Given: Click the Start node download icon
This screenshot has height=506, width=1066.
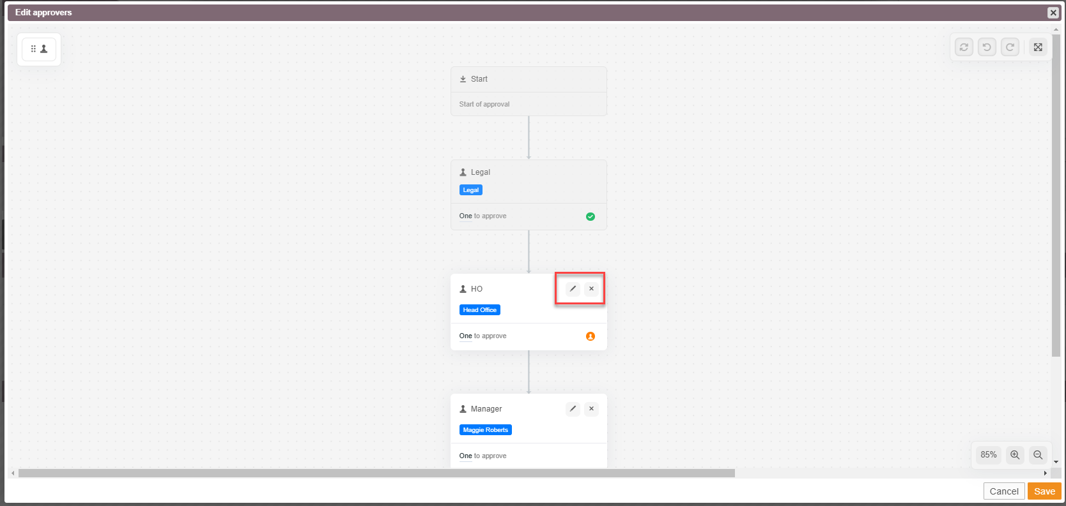Looking at the screenshot, I should (463, 79).
